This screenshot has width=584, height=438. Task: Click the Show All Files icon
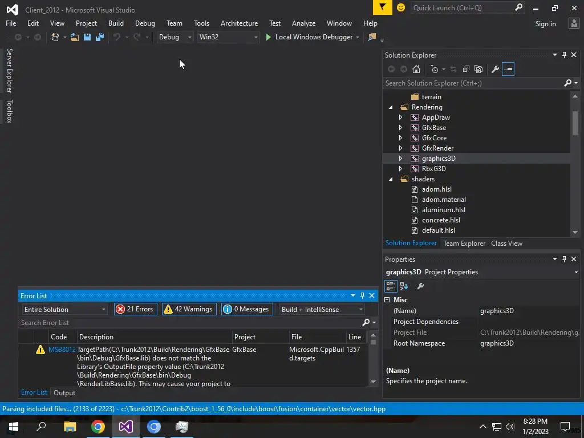[478, 69]
